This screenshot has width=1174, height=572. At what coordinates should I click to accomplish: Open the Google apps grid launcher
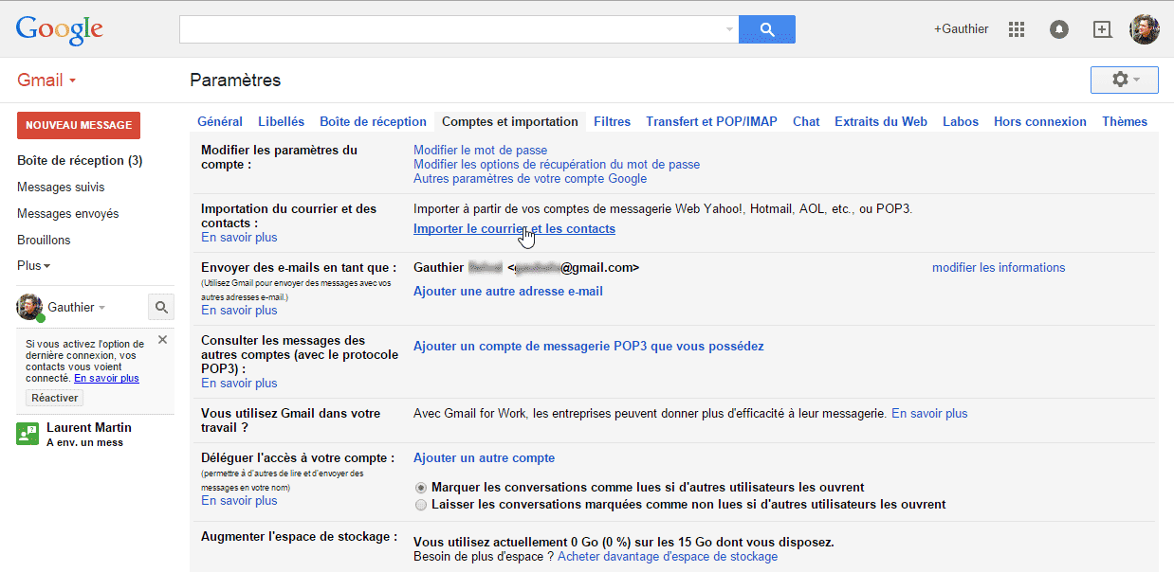[1016, 28]
